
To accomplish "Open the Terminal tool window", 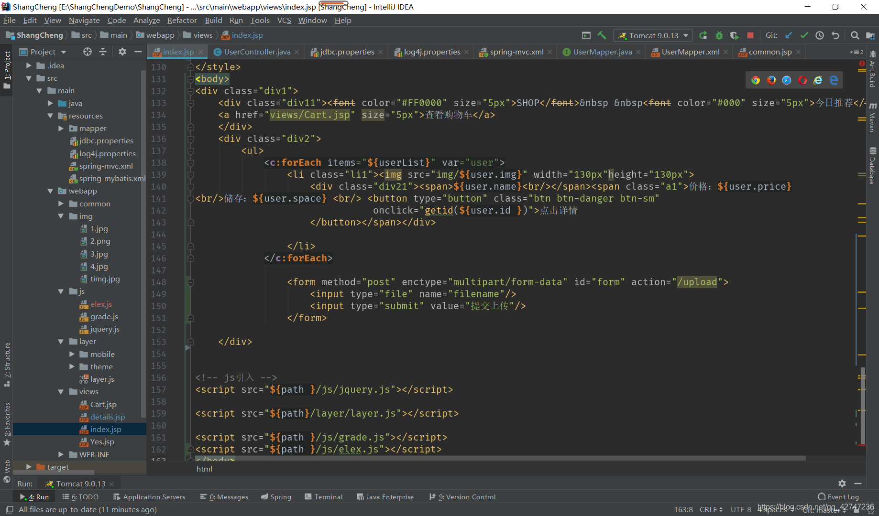I will coord(324,497).
